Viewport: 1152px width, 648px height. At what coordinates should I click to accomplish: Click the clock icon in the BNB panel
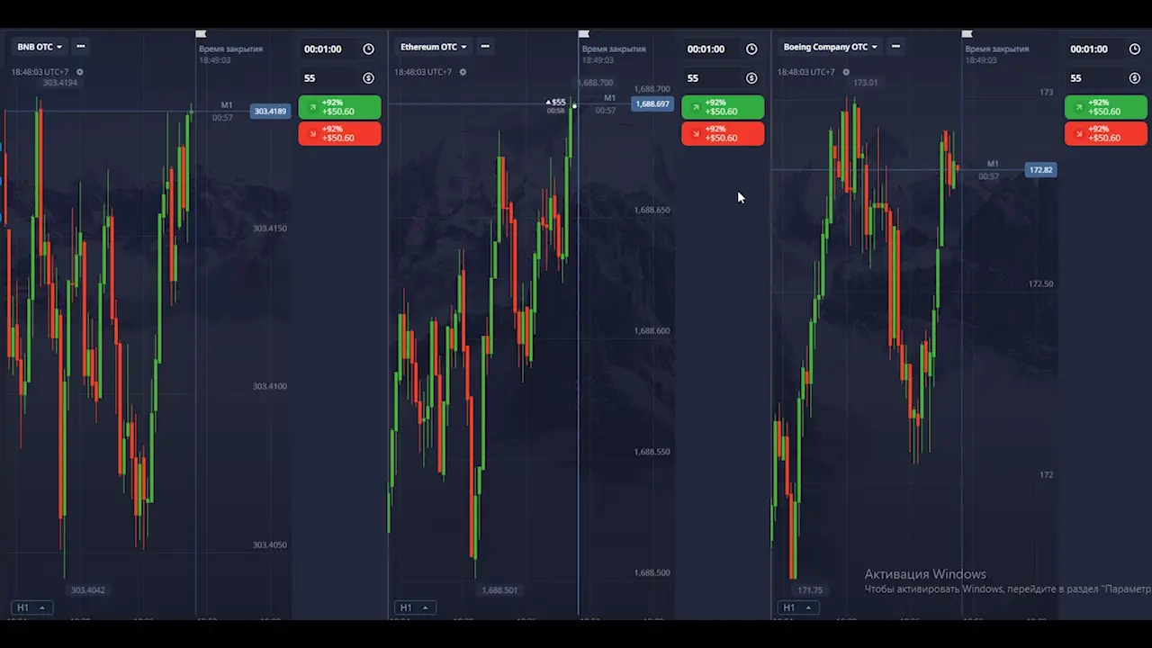click(x=368, y=49)
